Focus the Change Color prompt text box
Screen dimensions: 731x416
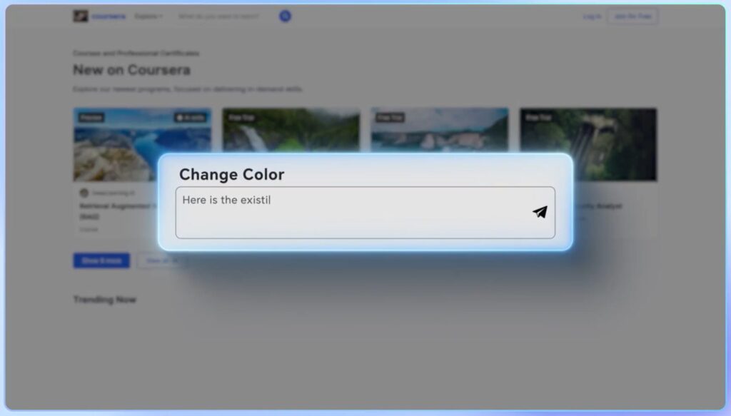pos(350,213)
